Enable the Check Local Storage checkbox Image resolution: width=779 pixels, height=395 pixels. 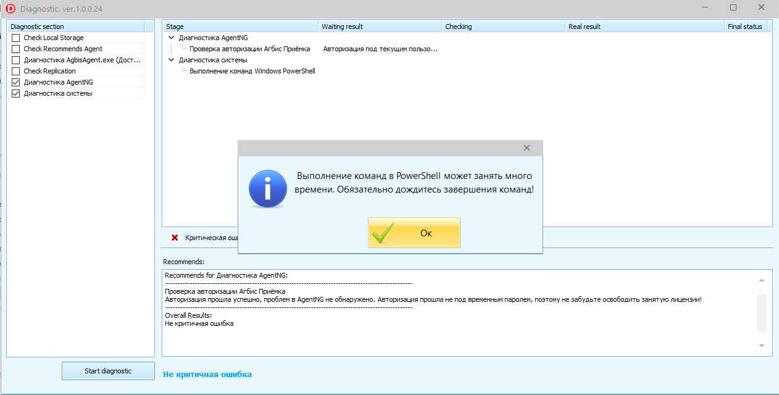15,38
